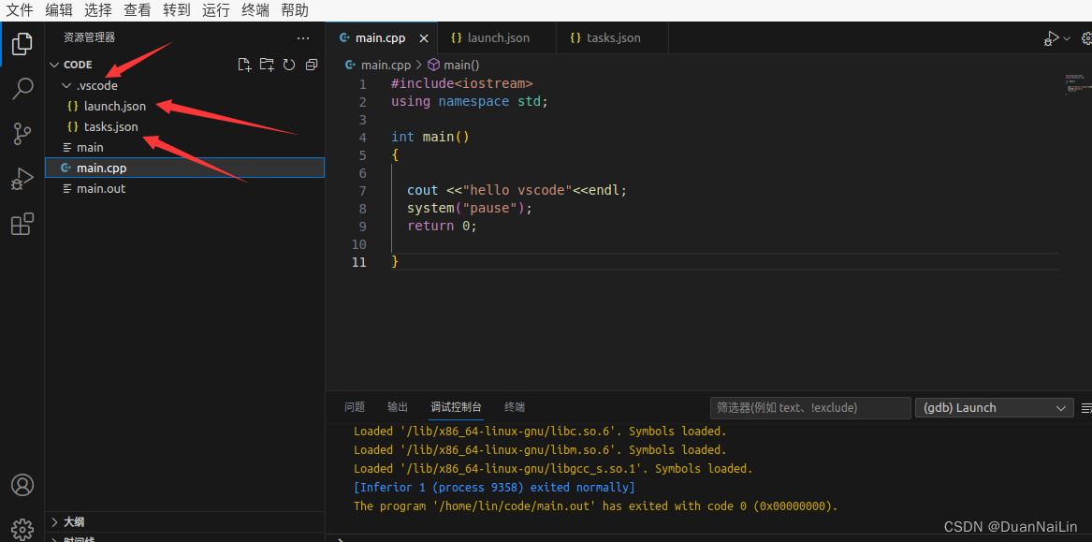Image resolution: width=1092 pixels, height=542 pixels.
Task: Refresh the explorer with the refresh icon
Action: tap(289, 65)
